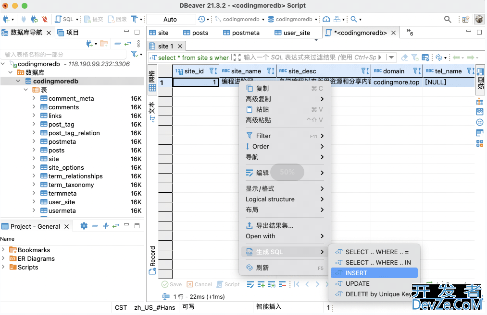The width and height of the screenshot is (487, 315).
Task: Click the filter funnel in navigator
Action: click(134, 54)
